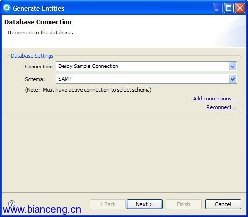
Task: Open the Add connections link
Action: point(215,99)
